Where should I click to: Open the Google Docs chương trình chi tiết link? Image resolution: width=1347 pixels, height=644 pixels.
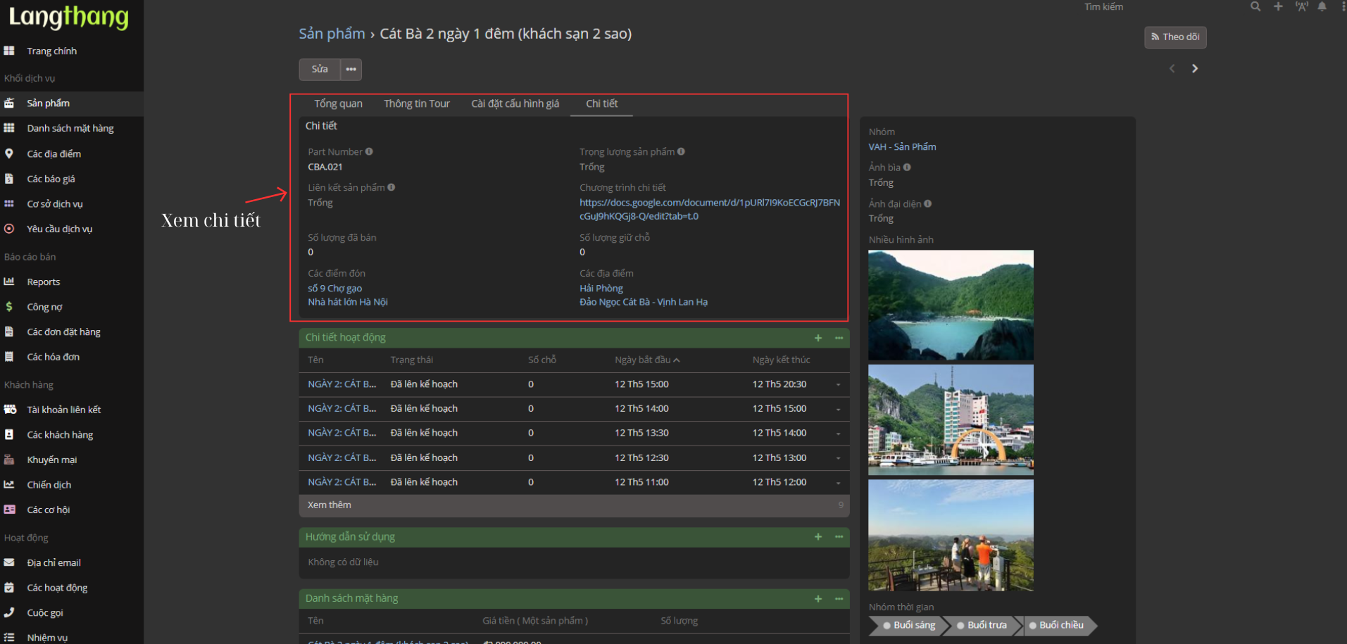[x=709, y=209]
